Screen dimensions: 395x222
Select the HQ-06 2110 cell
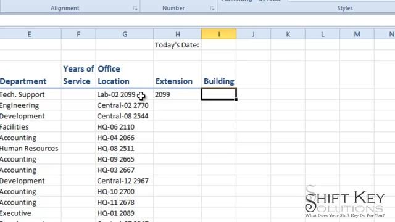pyautogui.click(x=125, y=127)
